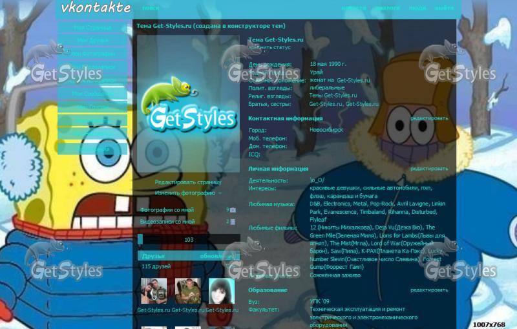Click выйти to log out

click(444, 8)
